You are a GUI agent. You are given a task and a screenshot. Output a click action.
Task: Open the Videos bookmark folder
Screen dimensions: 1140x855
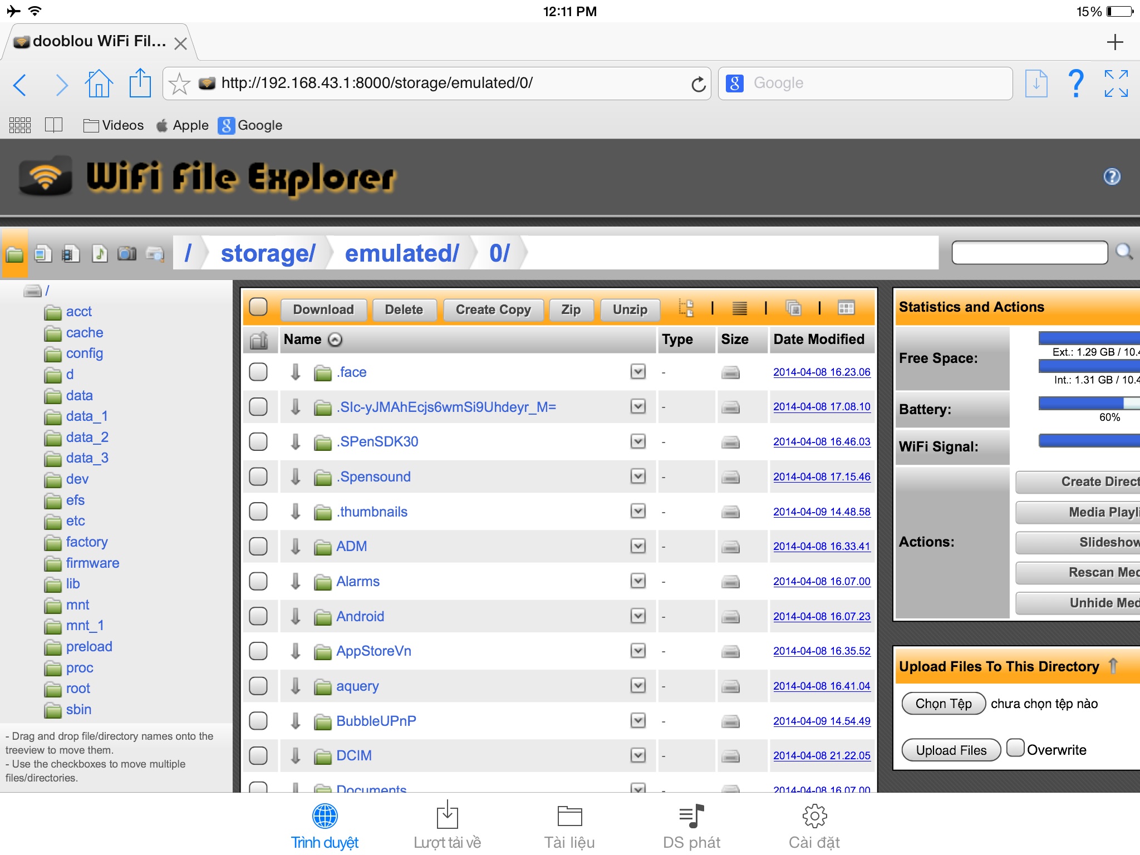coord(113,125)
